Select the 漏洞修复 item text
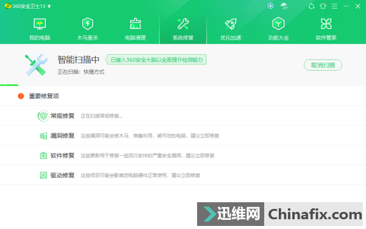The image size is (366, 229). click(x=62, y=136)
